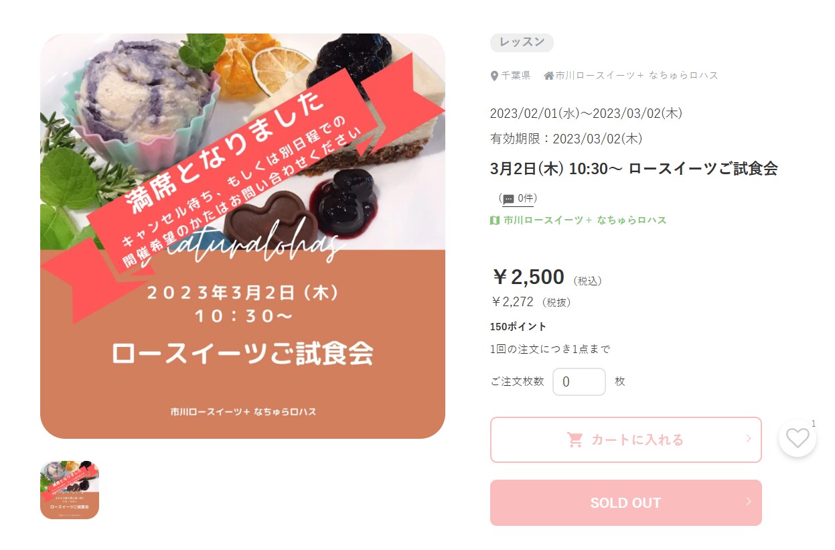
Task: Open reviews via the speech bubble icon
Action: [x=508, y=199]
